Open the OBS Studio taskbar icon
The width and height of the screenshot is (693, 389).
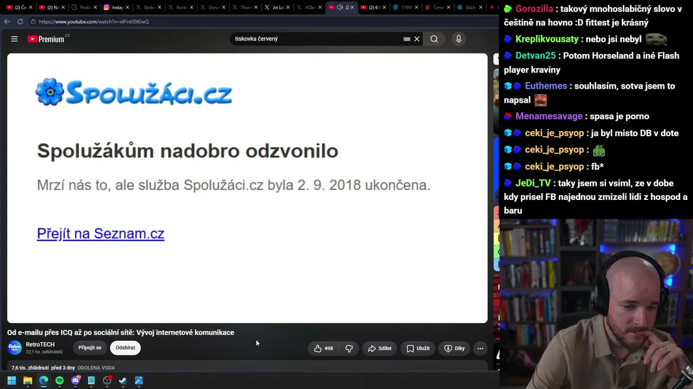point(107,380)
